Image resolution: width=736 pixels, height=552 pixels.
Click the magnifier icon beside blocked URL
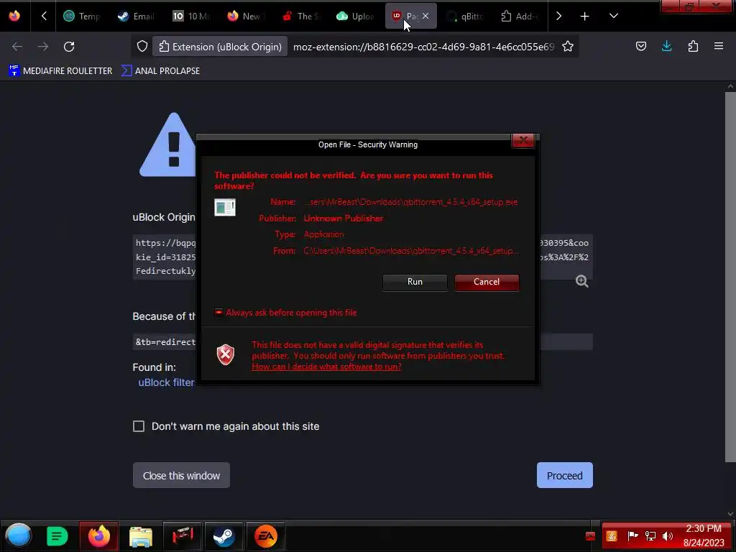(582, 281)
